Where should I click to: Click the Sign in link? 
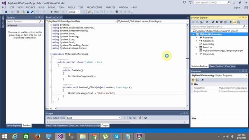tap(237, 8)
